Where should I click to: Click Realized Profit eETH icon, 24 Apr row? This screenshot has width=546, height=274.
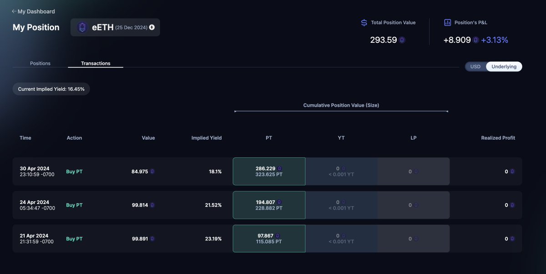pos(512,205)
